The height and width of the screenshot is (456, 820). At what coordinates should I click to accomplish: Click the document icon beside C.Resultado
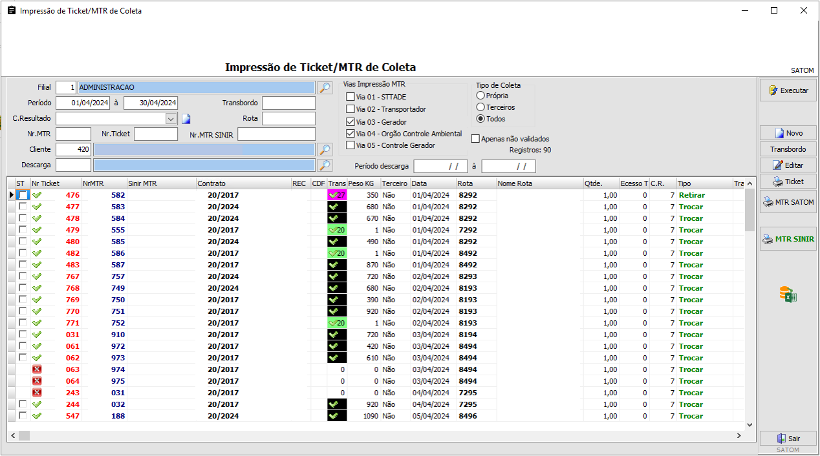(x=186, y=119)
